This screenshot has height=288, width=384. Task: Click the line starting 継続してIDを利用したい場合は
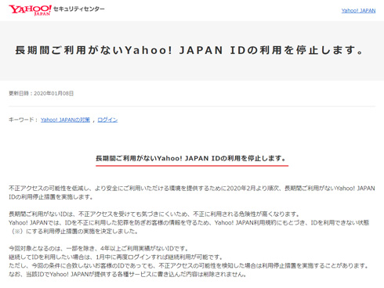point(115,257)
